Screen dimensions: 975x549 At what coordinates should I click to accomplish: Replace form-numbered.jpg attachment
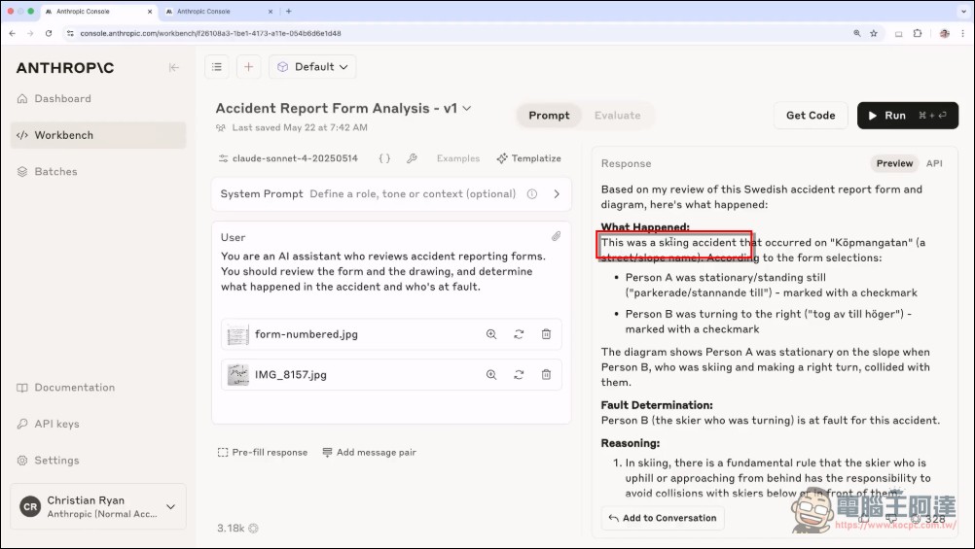(519, 334)
